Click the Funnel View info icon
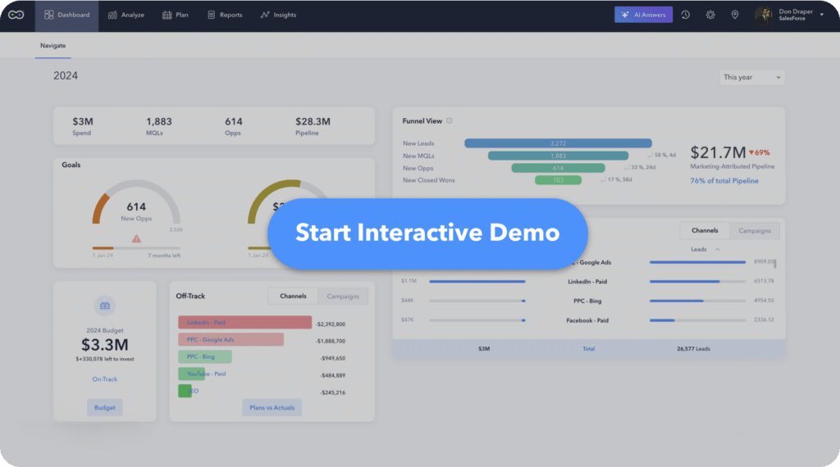Viewport: 840px width, 467px height. (450, 121)
